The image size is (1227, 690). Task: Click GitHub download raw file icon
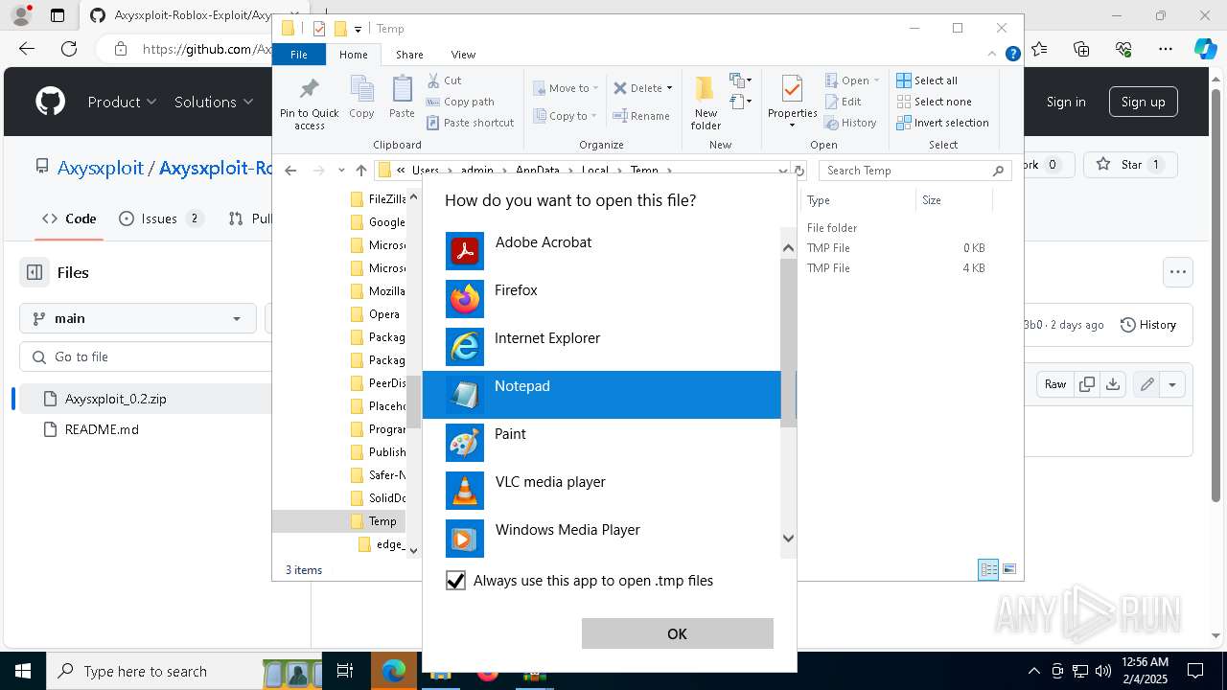coord(1113,384)
